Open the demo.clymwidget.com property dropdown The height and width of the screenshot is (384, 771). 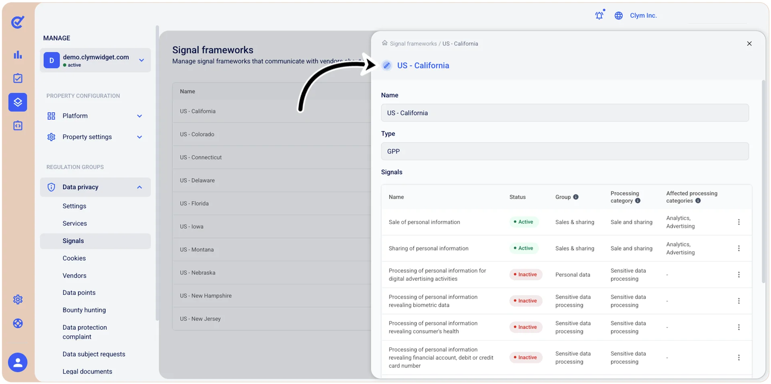pyautogui.click(x=95, y=60)
